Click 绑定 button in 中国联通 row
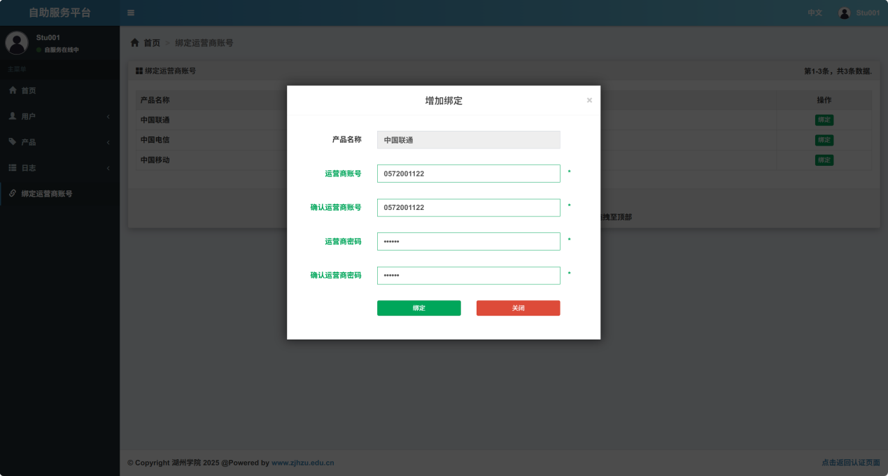 click(824, 120)
